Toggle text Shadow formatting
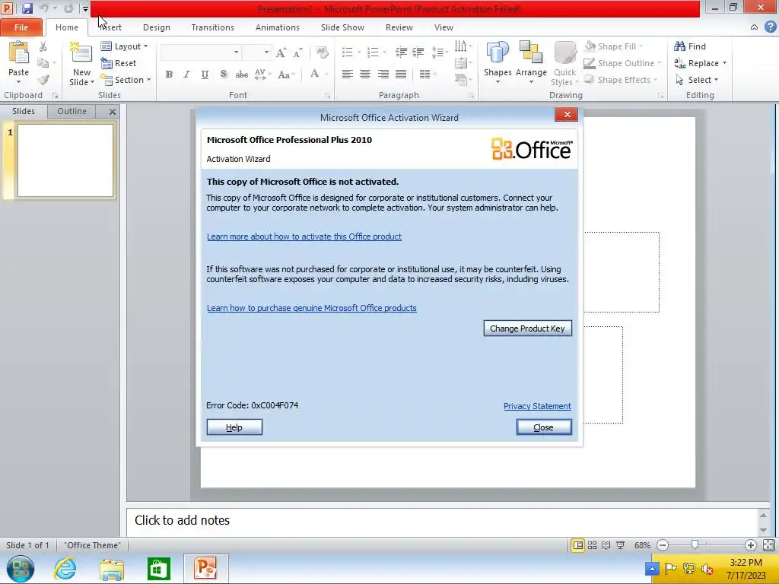Viewport: 779px width, 584px height. (224, 75)
